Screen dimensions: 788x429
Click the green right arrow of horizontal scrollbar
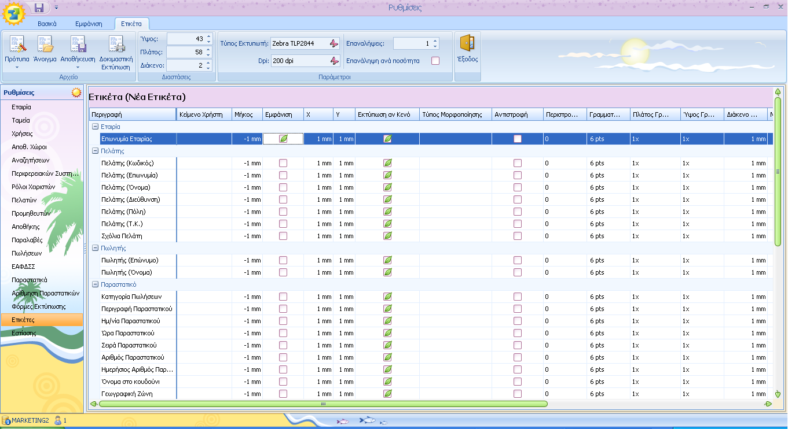[768, 404]
